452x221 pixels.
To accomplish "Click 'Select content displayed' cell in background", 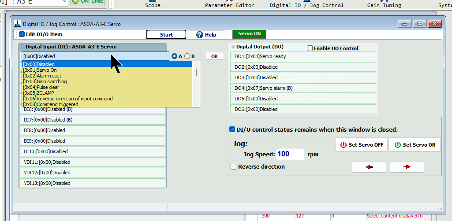I will point(395,216).
